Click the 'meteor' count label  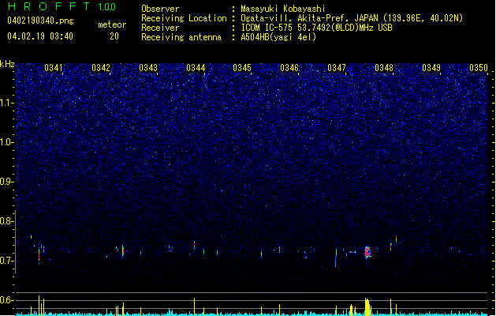(x=112, y=24)
